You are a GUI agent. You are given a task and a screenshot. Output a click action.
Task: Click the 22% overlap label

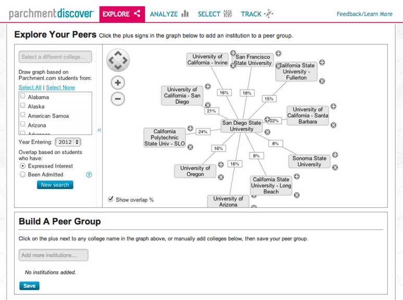point(275,121)
